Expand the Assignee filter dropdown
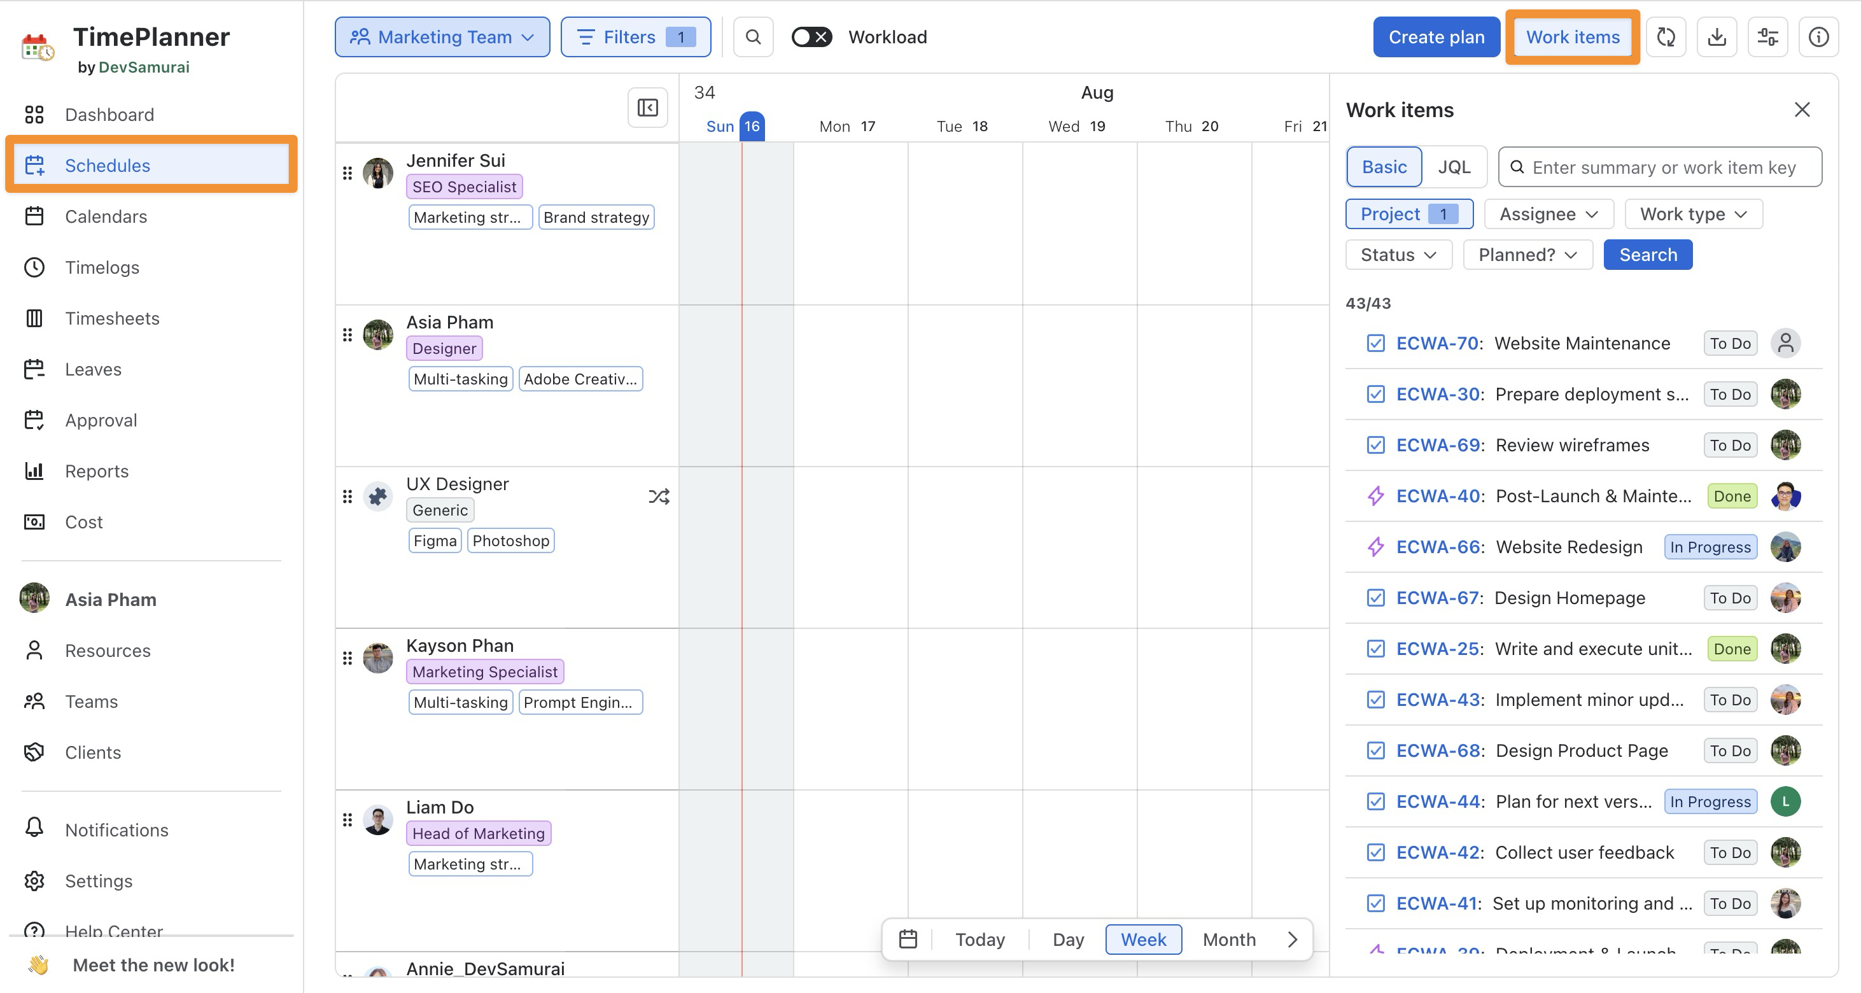Image resolution: width=1861 pixels, height=993 pixels. (x=1548, y=214)
